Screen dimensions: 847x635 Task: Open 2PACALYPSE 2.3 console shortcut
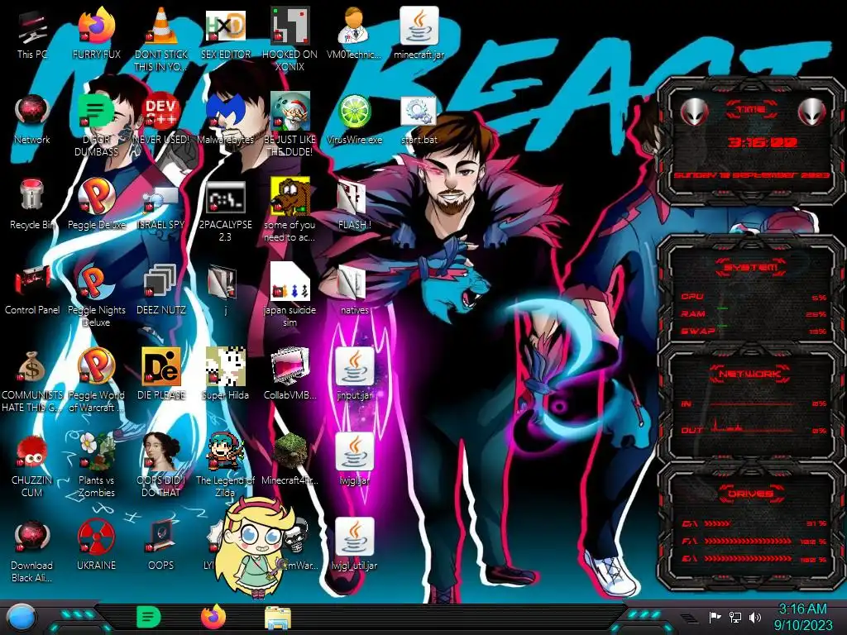pos(225,211)
